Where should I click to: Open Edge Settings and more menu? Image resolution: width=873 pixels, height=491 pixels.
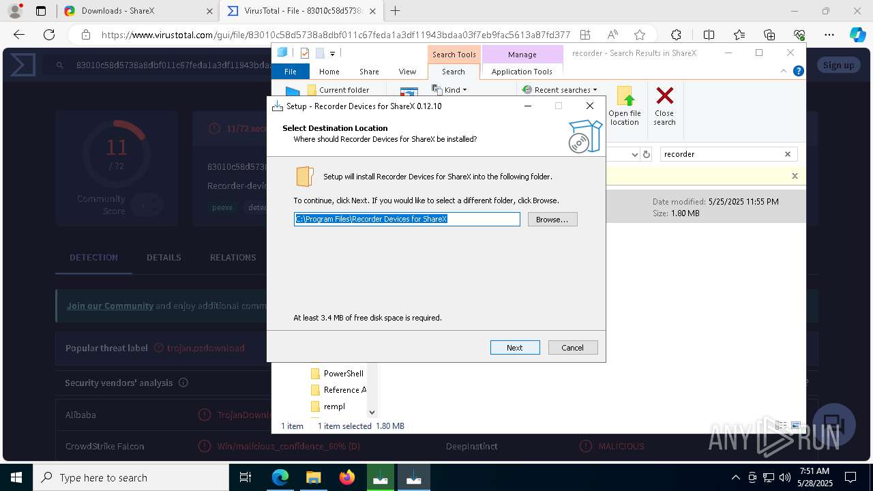coord(829,35)
